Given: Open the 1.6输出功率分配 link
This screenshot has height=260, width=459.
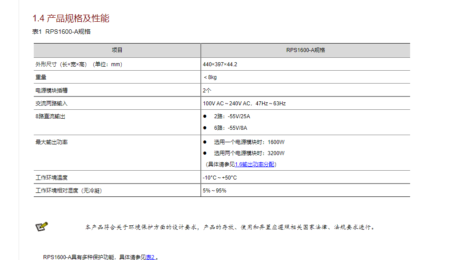Looking at the screenshot, I should pyautogui.click(x=255, y=164).
